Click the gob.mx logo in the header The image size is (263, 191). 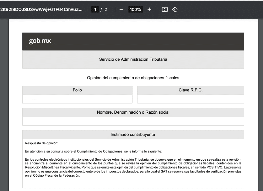point(40,41)
